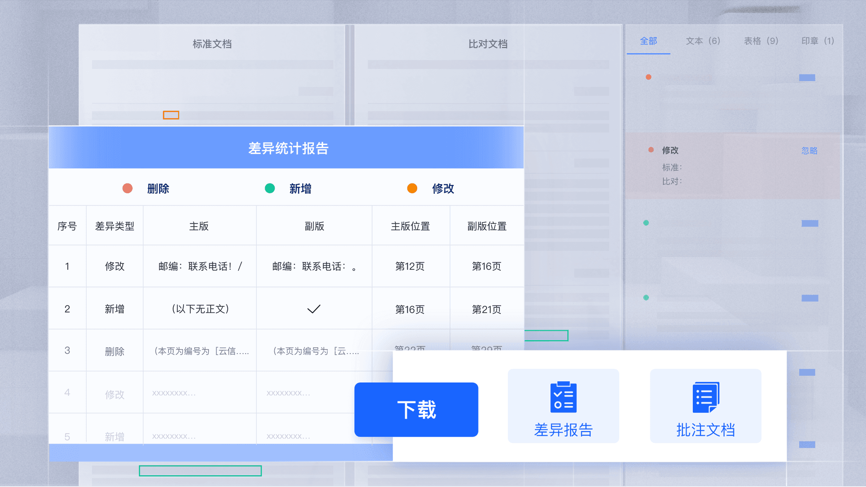Click the red 删除 legend dot

point(128,188)
